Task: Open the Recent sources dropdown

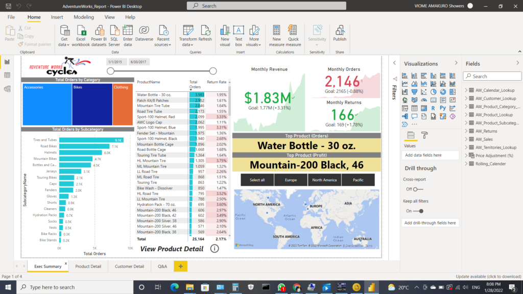Action: 162,36
